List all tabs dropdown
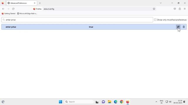Viewport: 188px width, 105px height. [x=161, y=3]
